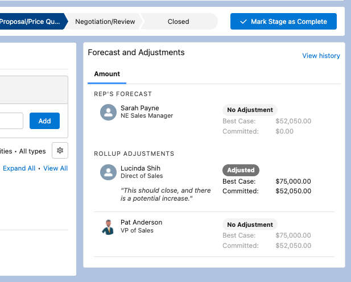
Task: Click the Sarah Payne name
Action: [140, 108]
